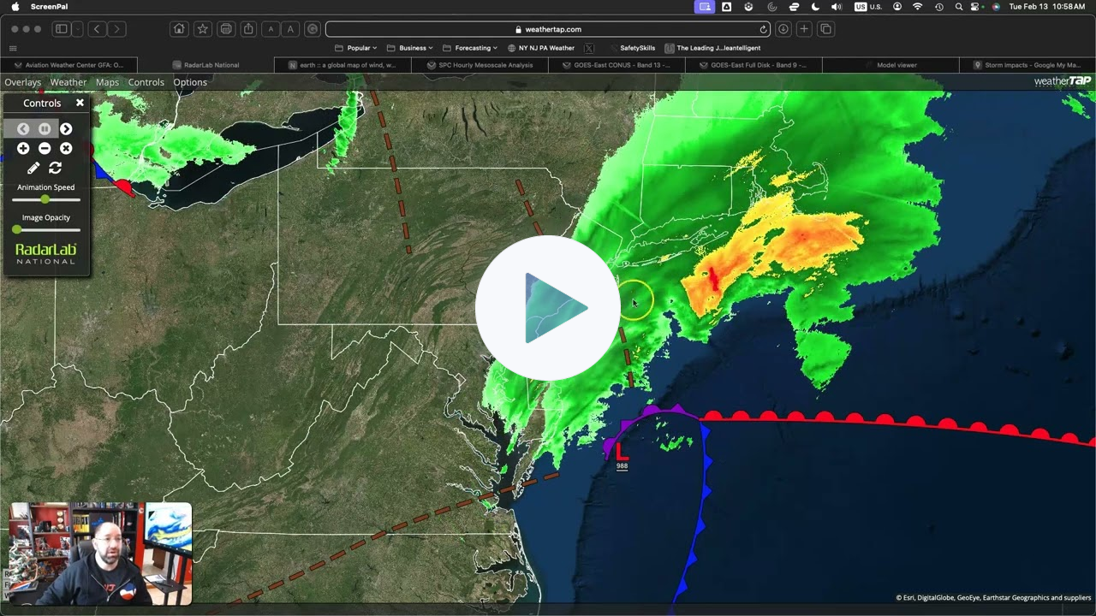Click the minus icon in Controls panel
Viewport: 1096px width, 616px height.
coord(45,149)
